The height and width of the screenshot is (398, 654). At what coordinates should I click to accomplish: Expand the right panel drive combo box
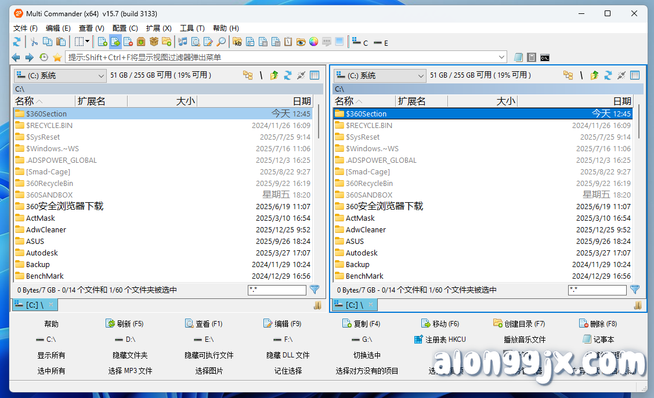[x=378, y=75]
